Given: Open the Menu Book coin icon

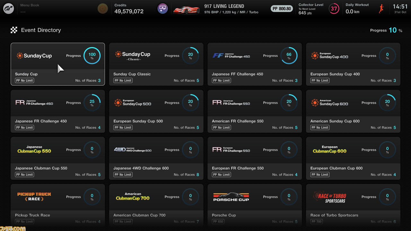Looking at the screenshot, I should (102, 9).
